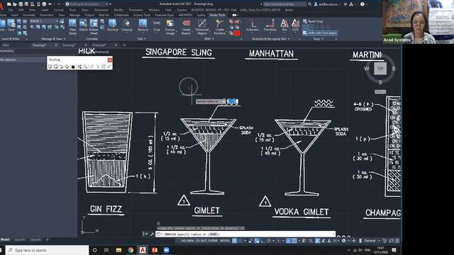454x255 pixels.
Task: Click the Windows search box on taskbar
Action: [x=48, y=250]
